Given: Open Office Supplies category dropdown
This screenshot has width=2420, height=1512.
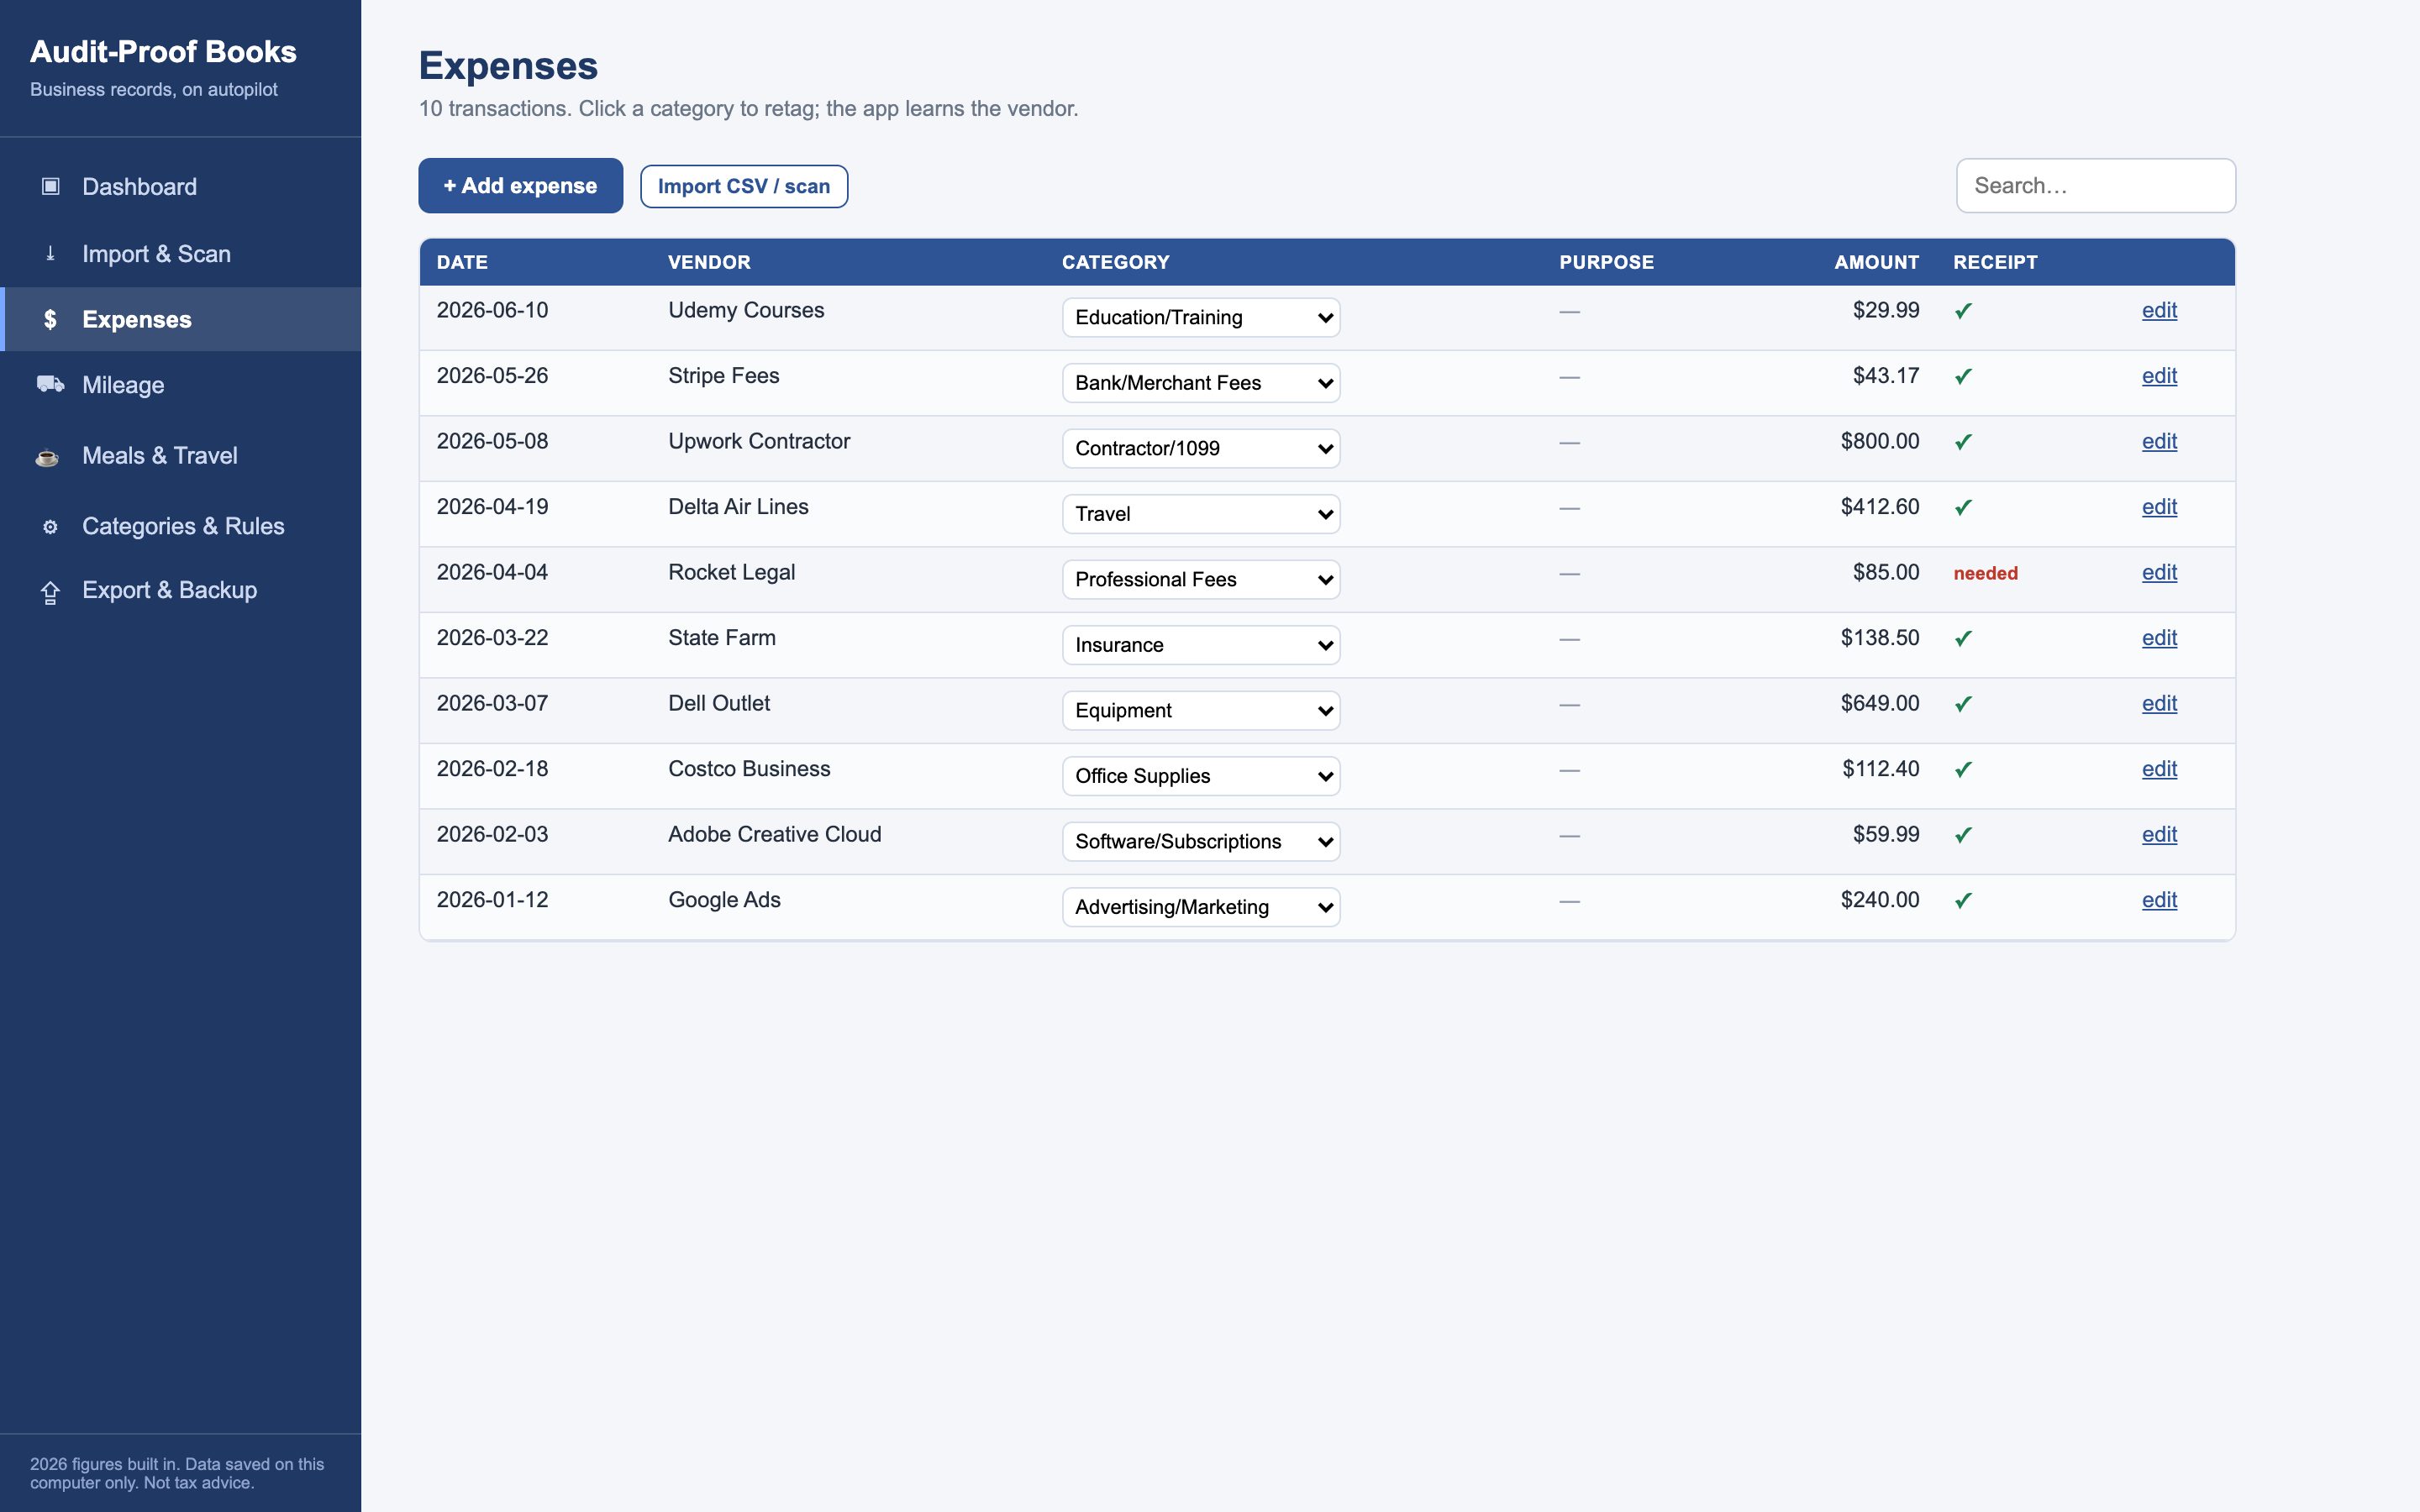Looking at the screenshot, I should 1201,776.
